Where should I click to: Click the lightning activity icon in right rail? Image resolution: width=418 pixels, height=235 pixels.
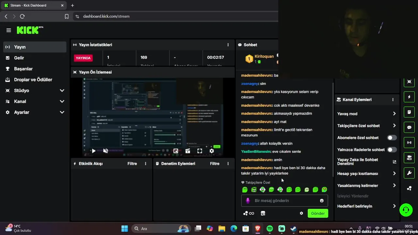(x=409, y=97)
